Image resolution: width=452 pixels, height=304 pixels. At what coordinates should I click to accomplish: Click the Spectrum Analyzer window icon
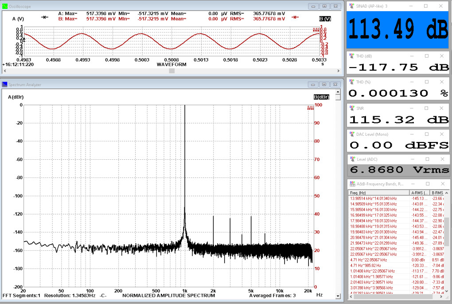pyautogui.click(x=4, y=84)
